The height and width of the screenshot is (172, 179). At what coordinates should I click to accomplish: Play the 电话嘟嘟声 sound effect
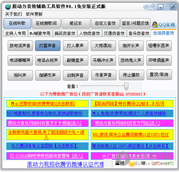click(20, 60)
